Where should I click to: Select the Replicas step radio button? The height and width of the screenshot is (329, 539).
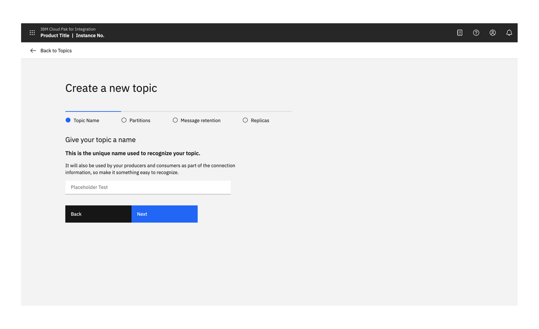click(245, 120)
